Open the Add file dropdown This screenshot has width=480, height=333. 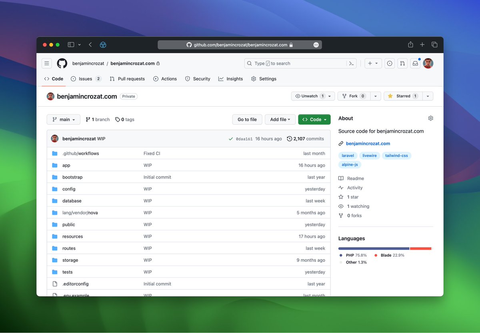[280, 120]
